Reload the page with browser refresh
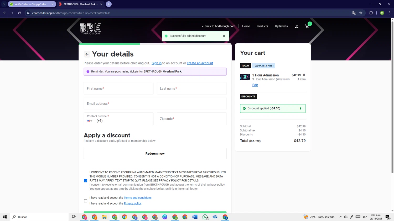Viewport: 394px width, 221px height. pos(19,13)
